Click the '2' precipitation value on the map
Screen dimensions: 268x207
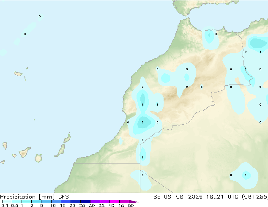pyautogui.click(x=142, y=122)
